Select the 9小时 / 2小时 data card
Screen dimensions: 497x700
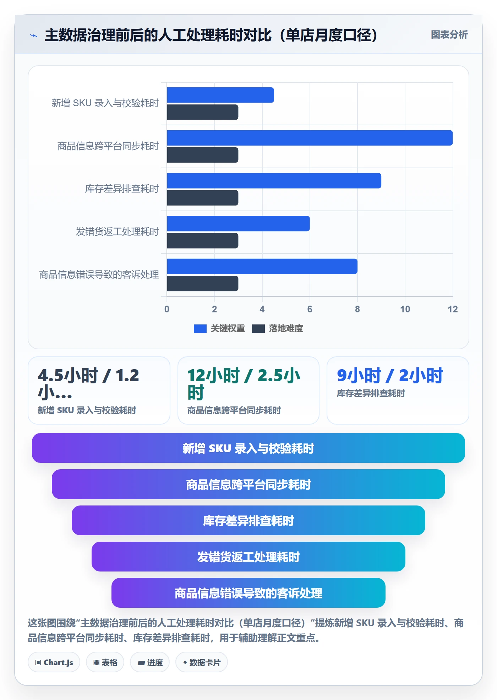(398, 390)
